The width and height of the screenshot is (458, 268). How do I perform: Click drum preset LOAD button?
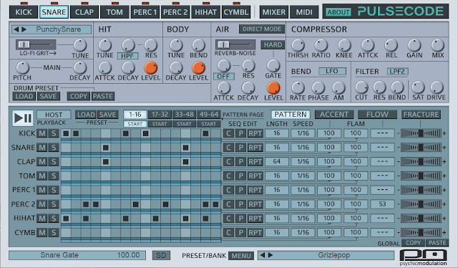(x=24, y=96)
